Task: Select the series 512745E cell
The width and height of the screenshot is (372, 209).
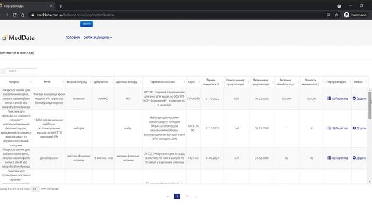Action: 194,158
